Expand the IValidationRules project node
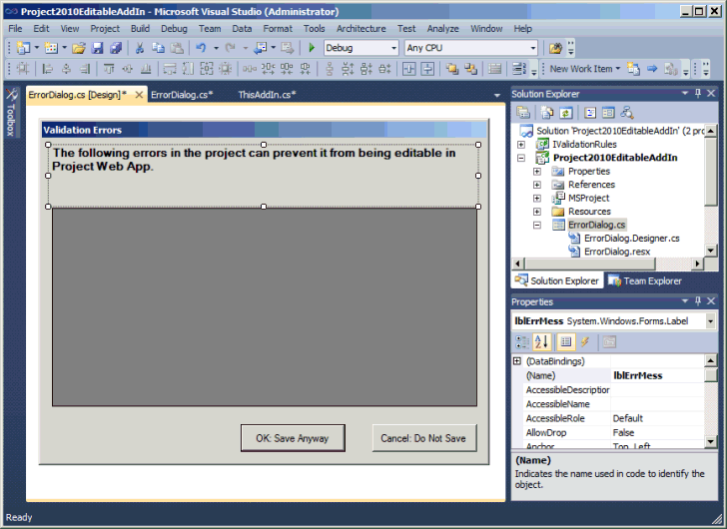Viewport: 727px width, 529px height. 521,145
